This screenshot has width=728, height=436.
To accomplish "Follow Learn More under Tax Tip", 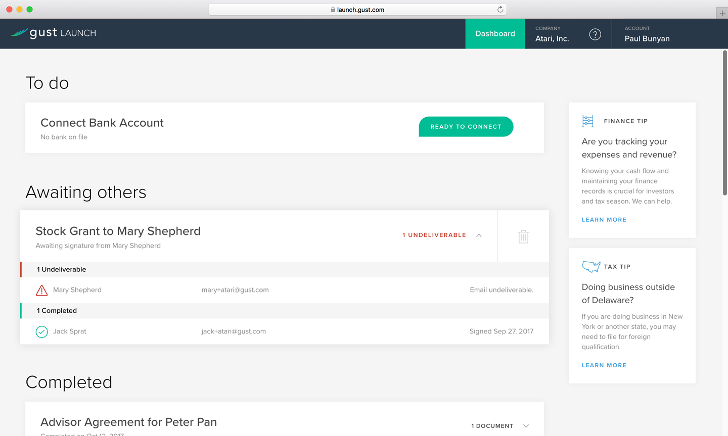I will 604,365.
